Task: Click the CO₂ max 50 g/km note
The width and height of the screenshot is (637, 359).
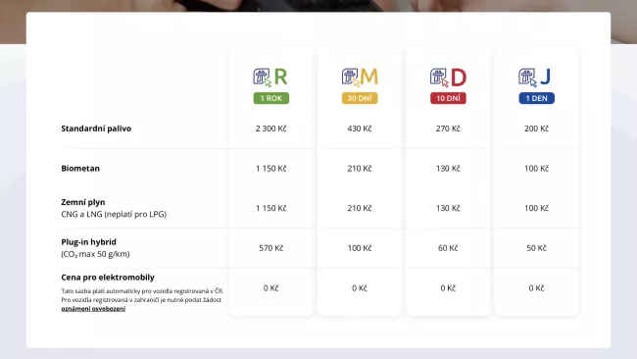Action: [95, 254]
